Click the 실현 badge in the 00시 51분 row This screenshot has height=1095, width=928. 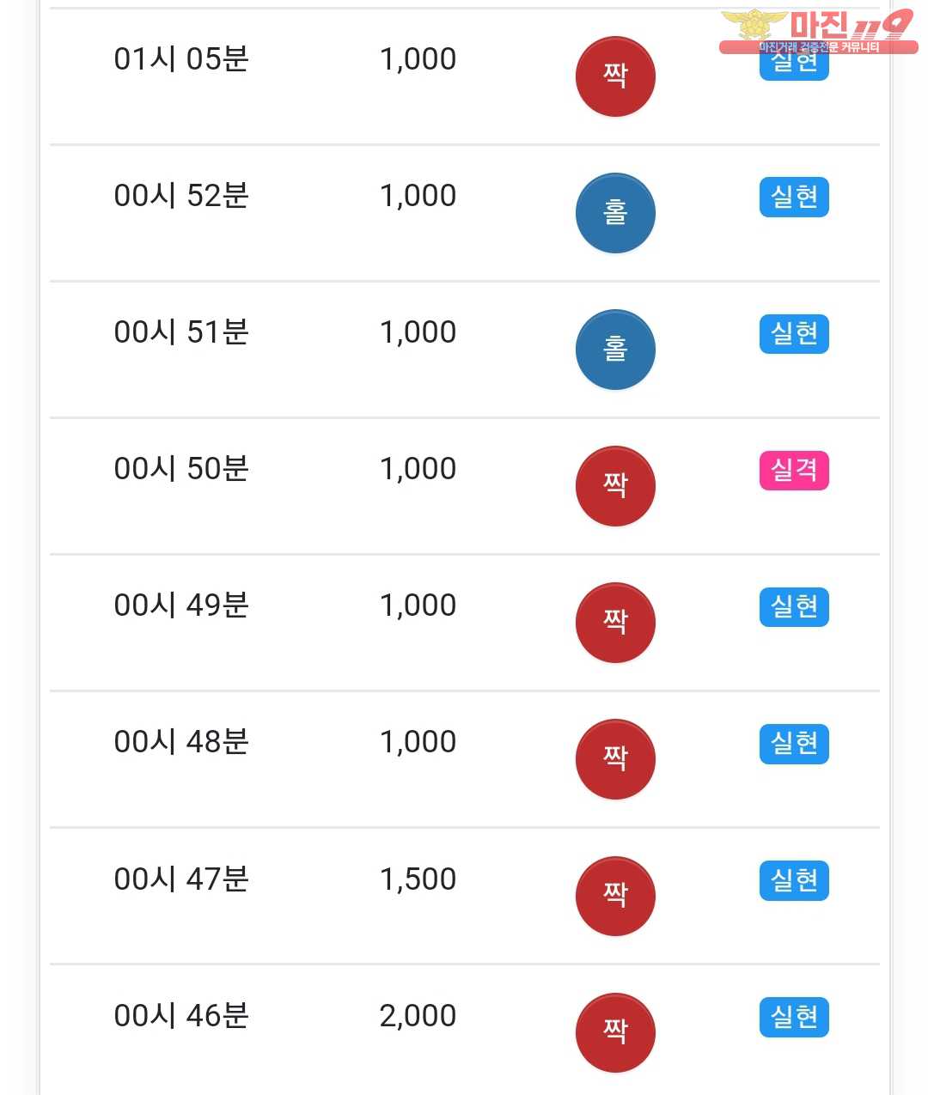(x=794, y=333)
